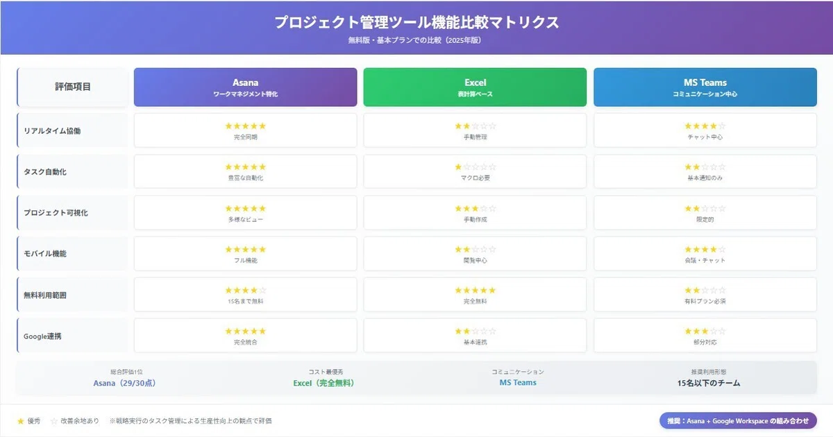Screen dimensions: 833x437
Task: Select the リアルタイム協働 row label
Action: point(73,130)
